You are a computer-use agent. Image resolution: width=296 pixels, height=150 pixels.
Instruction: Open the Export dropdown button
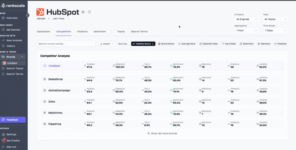107,44
